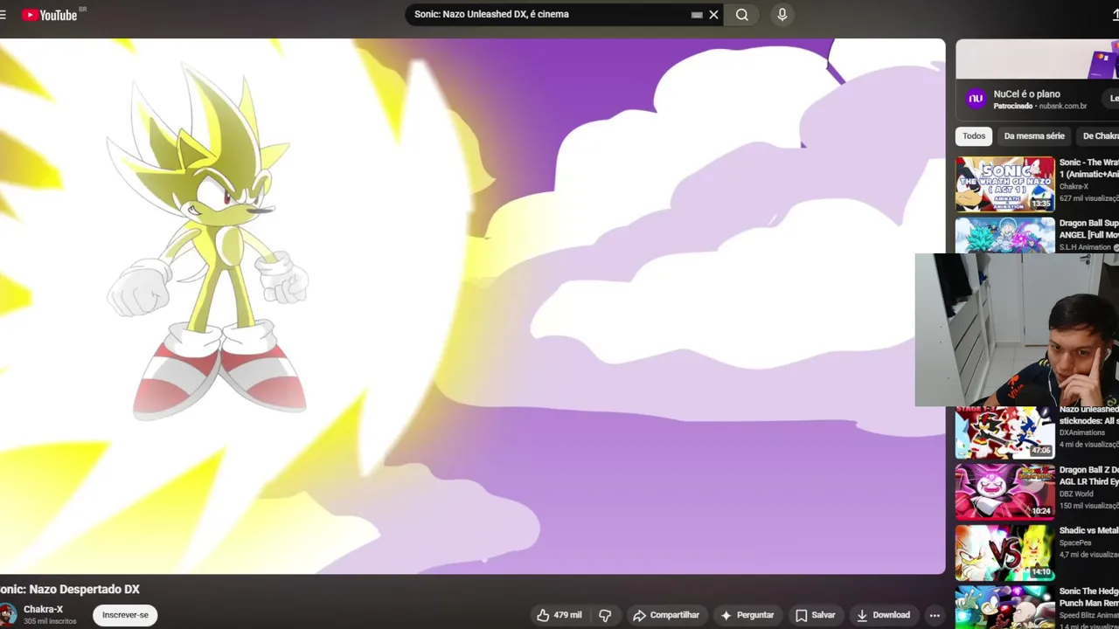Click nubank.com.br sponsor link
Viewport: 1119px width, 629px height.
1062,107
